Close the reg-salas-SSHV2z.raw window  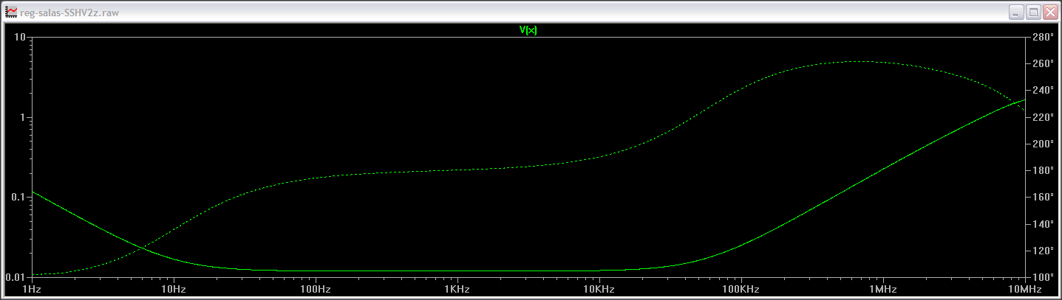pos(1049,13)
